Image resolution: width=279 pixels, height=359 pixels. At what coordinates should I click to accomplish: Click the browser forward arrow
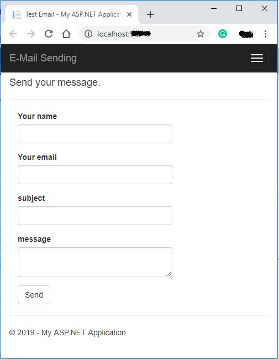31,34
